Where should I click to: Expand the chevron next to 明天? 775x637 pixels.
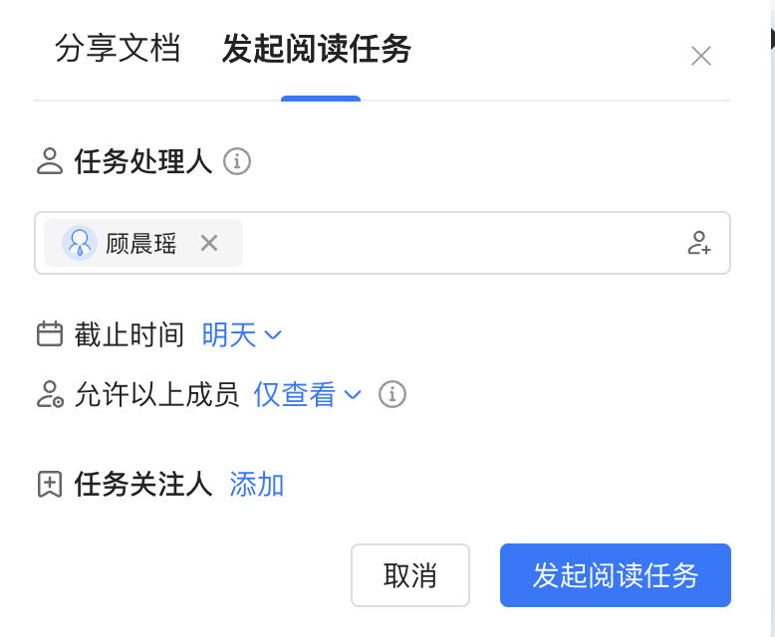click(273, 335)
